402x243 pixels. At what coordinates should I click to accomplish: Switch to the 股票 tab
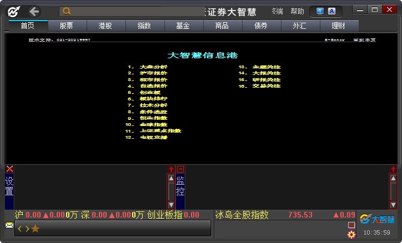(x=67, y=26)
